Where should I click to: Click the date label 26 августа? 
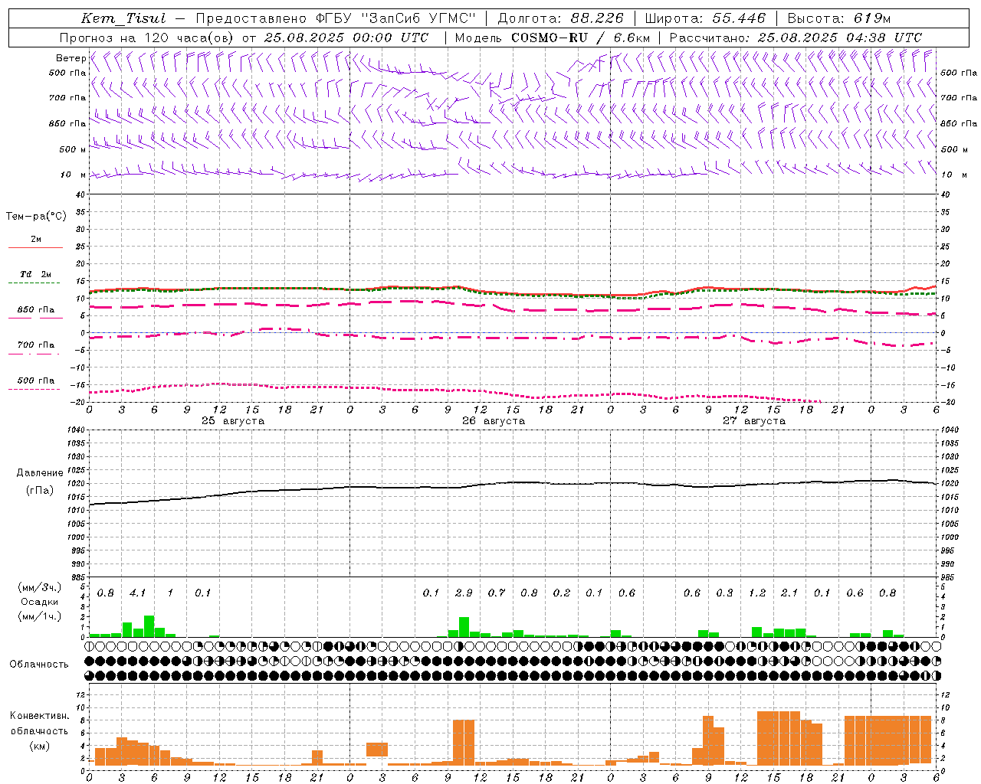click(x=493, y=421)
